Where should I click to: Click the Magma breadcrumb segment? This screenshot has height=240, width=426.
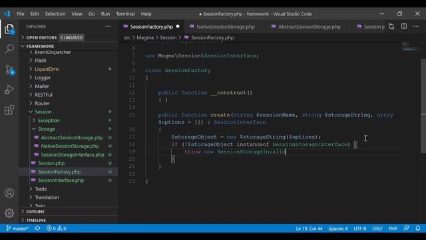[145, 37]
